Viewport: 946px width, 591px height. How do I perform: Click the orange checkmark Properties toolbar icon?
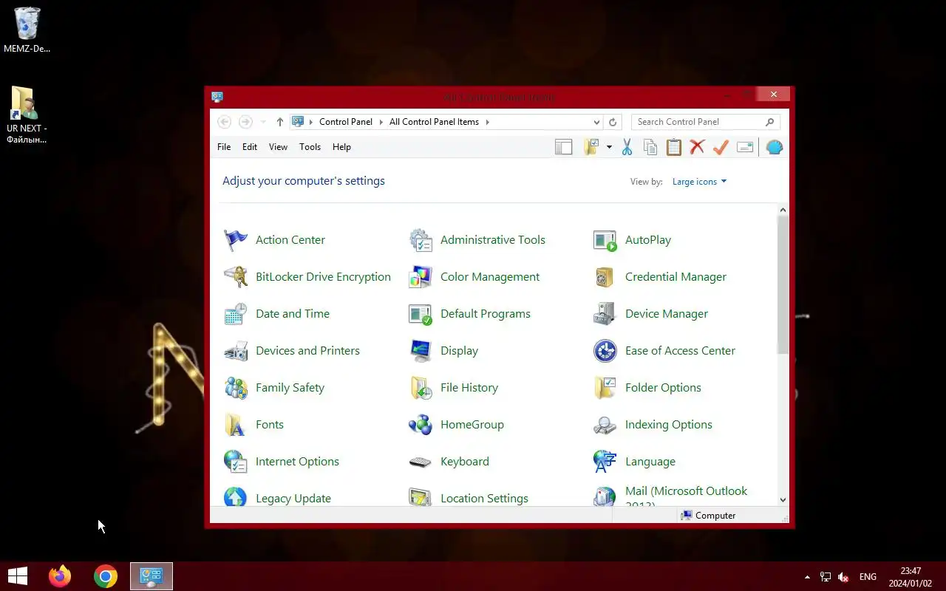(x=721, y=147)
